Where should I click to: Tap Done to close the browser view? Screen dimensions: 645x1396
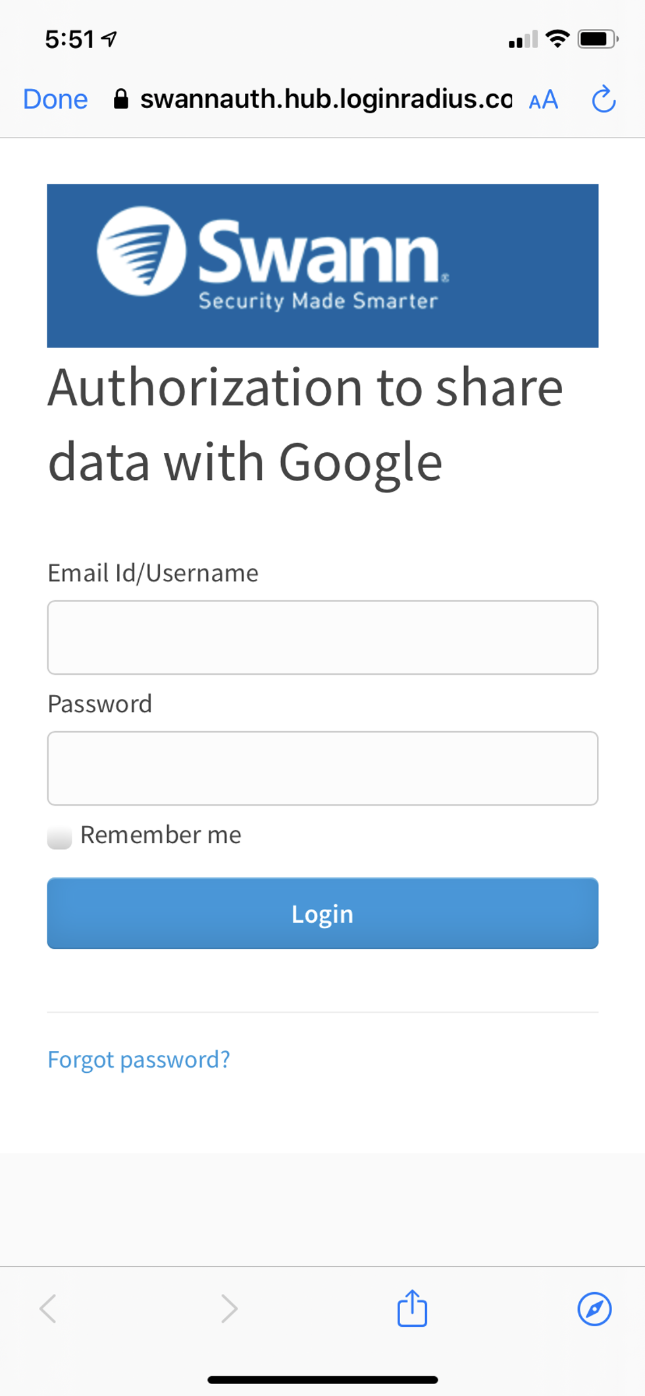[55, 99]
